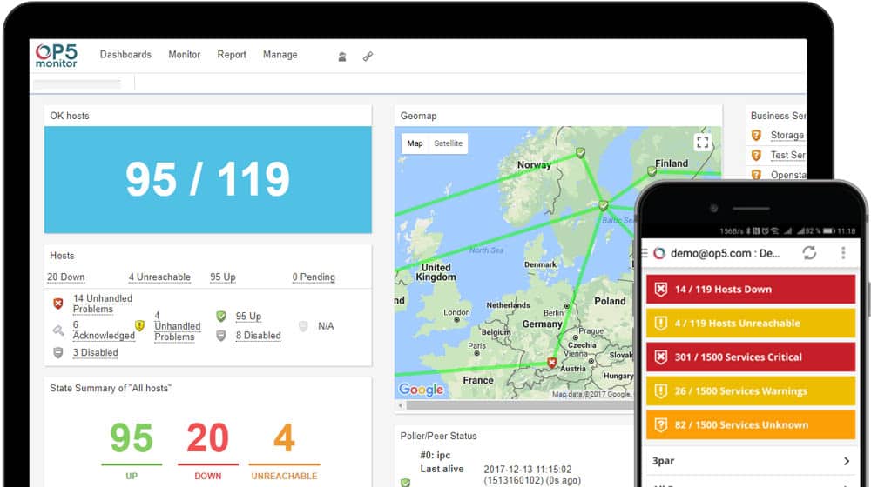
Task: Click the green marker near Finland
Action: pos(652,171)
